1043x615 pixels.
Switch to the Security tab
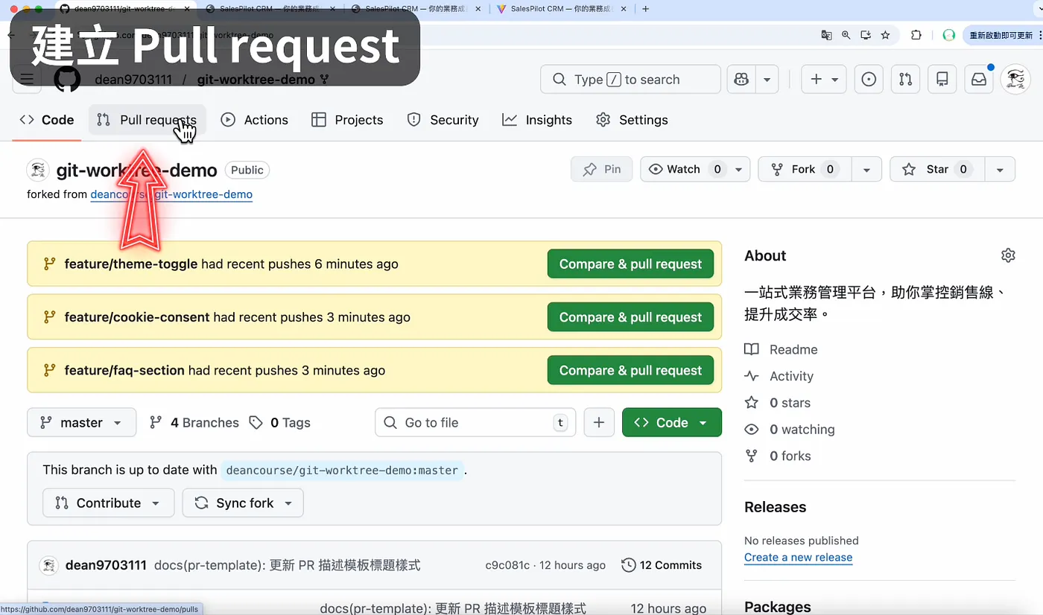443,120
